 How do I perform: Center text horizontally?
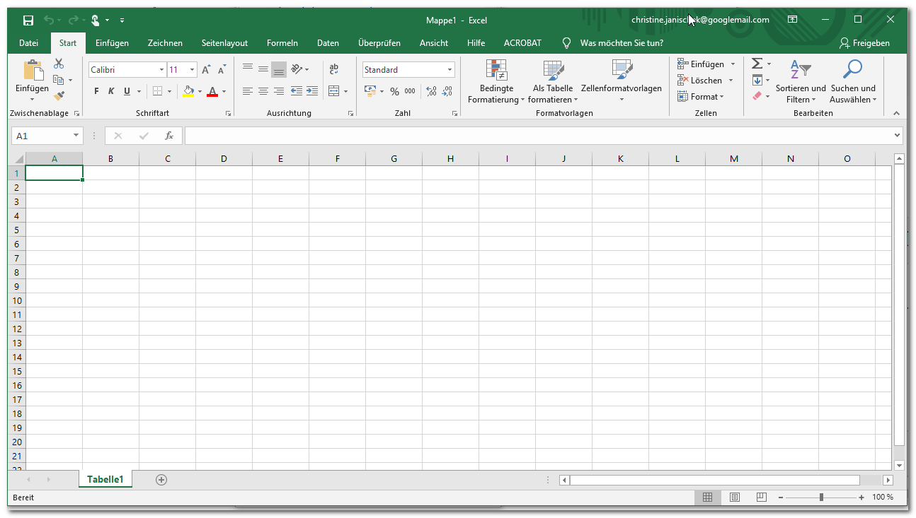(x=263, y=91)
